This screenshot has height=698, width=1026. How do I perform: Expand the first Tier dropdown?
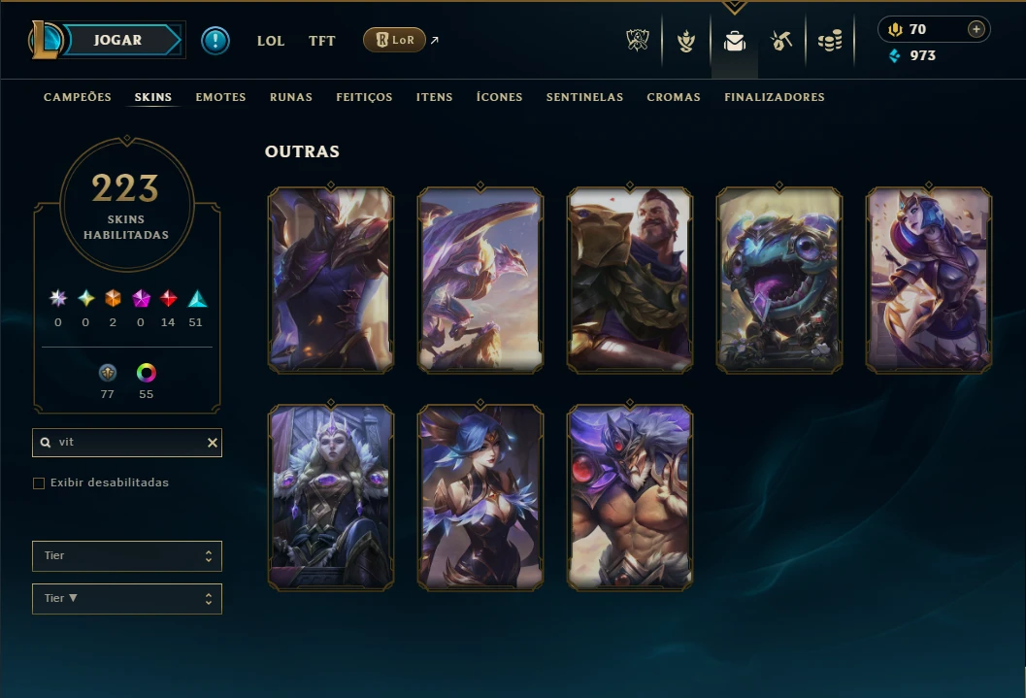click(x=127, y=556)
